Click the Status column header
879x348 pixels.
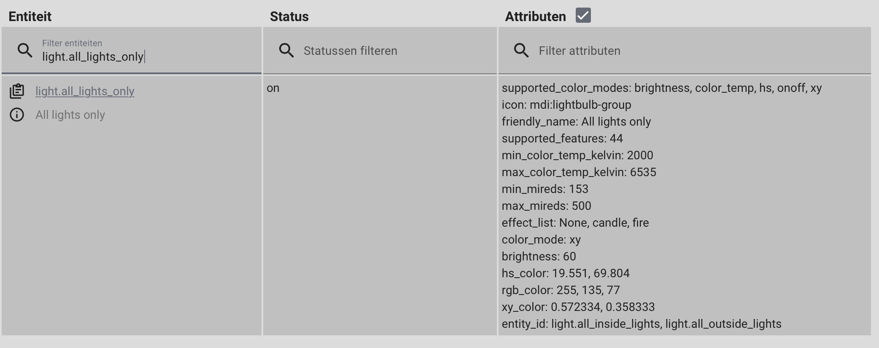point(289,16)
